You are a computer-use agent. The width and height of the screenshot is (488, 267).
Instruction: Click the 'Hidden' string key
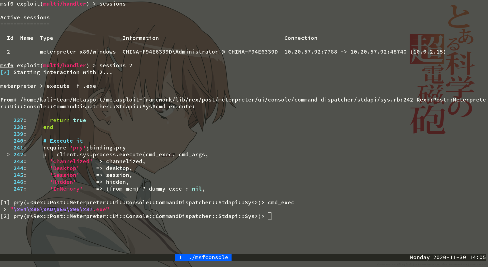pos(63,182)
